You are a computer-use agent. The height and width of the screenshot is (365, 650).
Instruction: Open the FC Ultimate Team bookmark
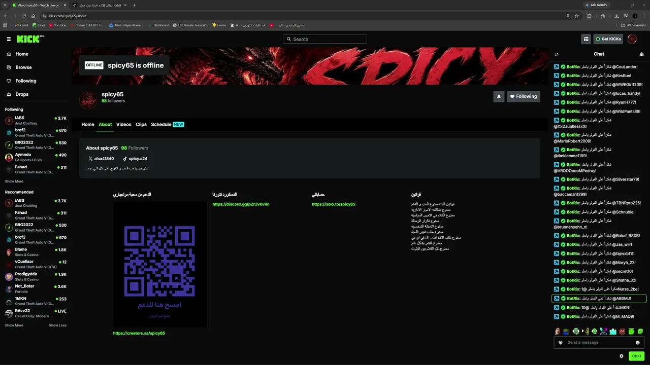[190, 25]
